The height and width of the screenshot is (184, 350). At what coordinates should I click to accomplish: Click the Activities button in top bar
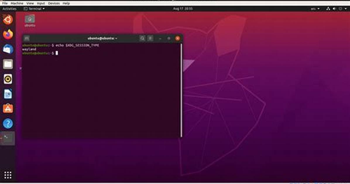click(9, 9)
